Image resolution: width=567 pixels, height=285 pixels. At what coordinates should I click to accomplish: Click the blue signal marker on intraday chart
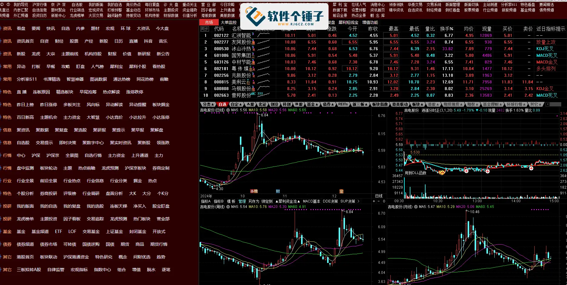tap(409, 157)
